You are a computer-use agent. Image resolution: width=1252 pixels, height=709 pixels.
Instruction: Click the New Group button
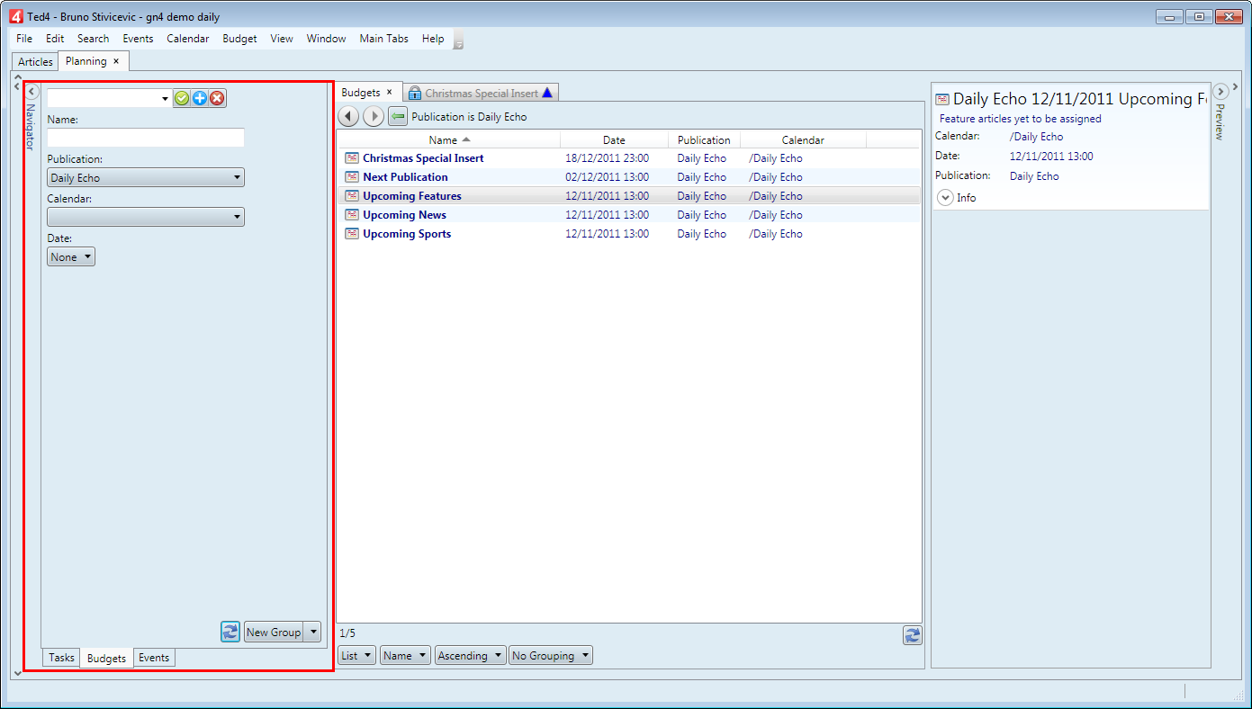[274, 632]
